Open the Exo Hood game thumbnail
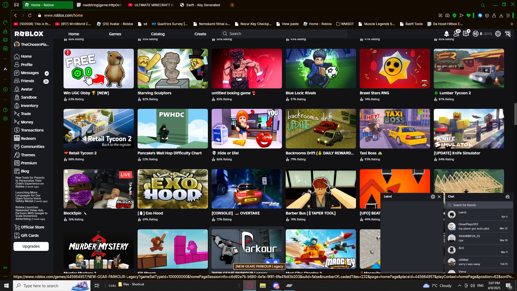The height and width of the screenshot is (291, 517). [x=173, y=189]
